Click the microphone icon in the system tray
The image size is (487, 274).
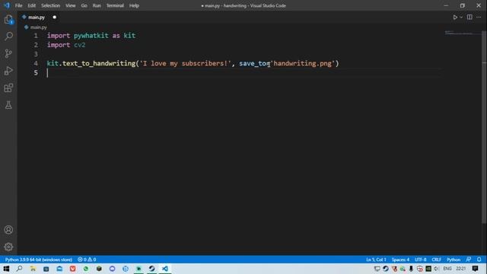411,269
